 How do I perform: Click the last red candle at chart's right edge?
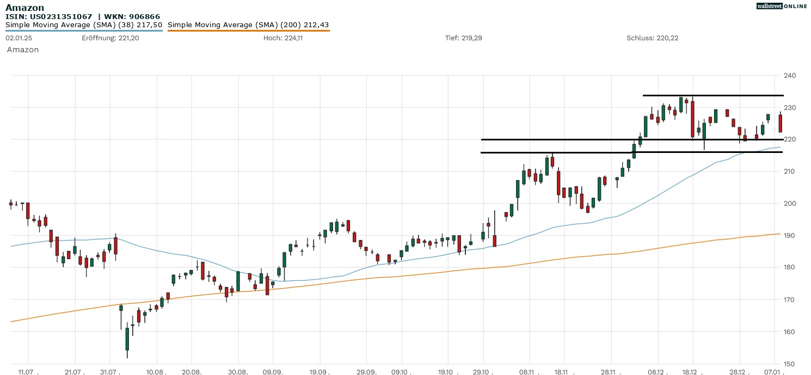(x=781, y=123)
